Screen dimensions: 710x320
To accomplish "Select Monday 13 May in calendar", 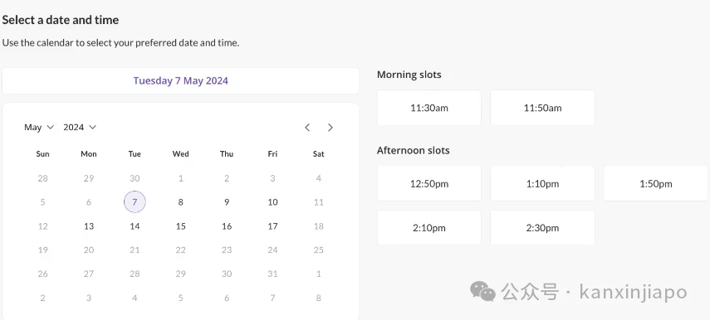I will (x=89, y=226).
